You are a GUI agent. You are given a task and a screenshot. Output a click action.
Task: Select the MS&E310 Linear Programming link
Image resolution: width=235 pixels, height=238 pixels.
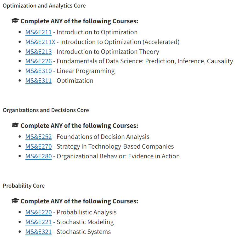(x=38, y=71)
